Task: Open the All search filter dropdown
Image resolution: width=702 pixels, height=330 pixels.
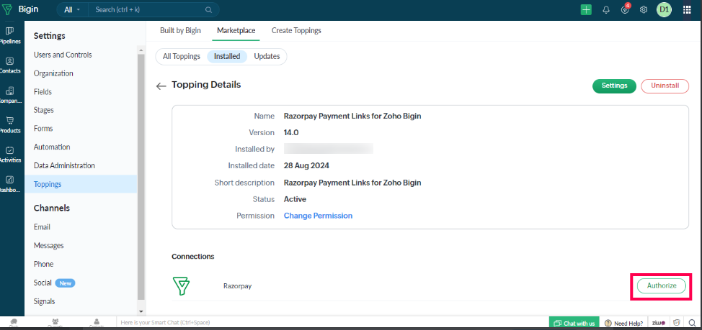Action: pyautogui.click(x=72, y=9)
